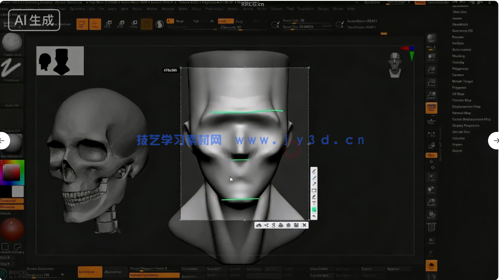Open the Render menu

click(233, 8)
